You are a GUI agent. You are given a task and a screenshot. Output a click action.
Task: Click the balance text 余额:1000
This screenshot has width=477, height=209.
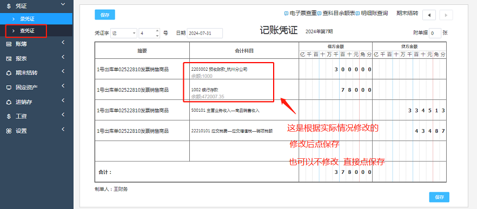point(202,76)
